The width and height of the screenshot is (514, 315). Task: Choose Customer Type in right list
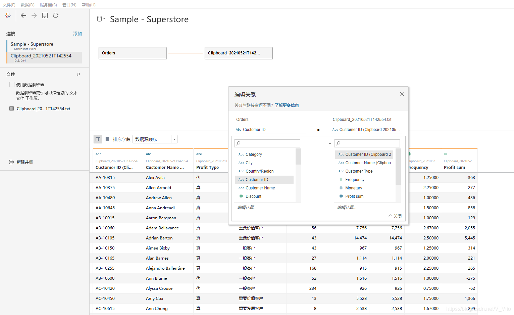[x=364, y=171]
